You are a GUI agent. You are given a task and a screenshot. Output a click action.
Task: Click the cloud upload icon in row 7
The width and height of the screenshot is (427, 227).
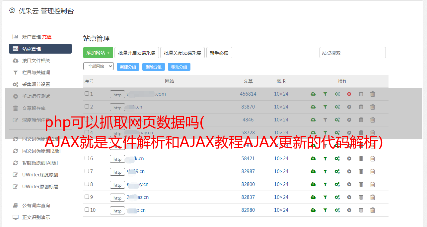click(313, 171)
